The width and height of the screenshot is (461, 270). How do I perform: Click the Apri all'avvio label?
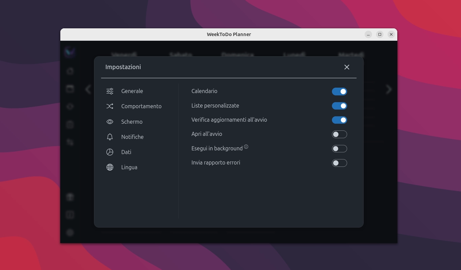207,134
